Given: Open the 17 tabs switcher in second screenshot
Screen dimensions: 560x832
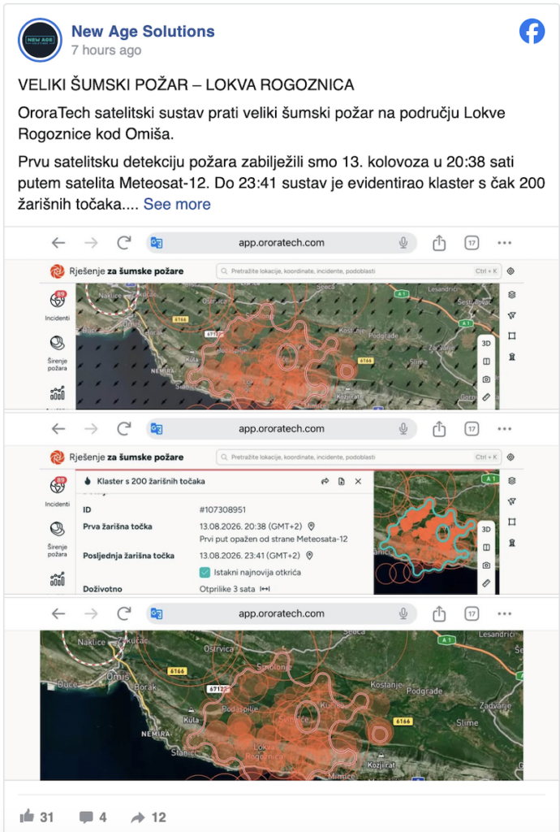Looking at the screenshot, I should coord(472,429).
